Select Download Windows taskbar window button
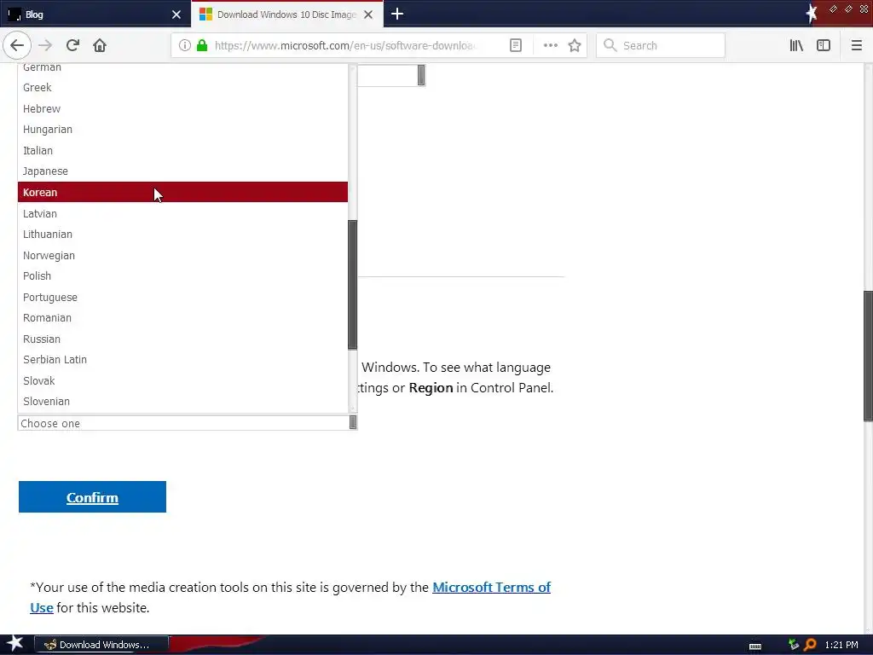The height and width of the screenshot is (655, 873). (101, 645)
